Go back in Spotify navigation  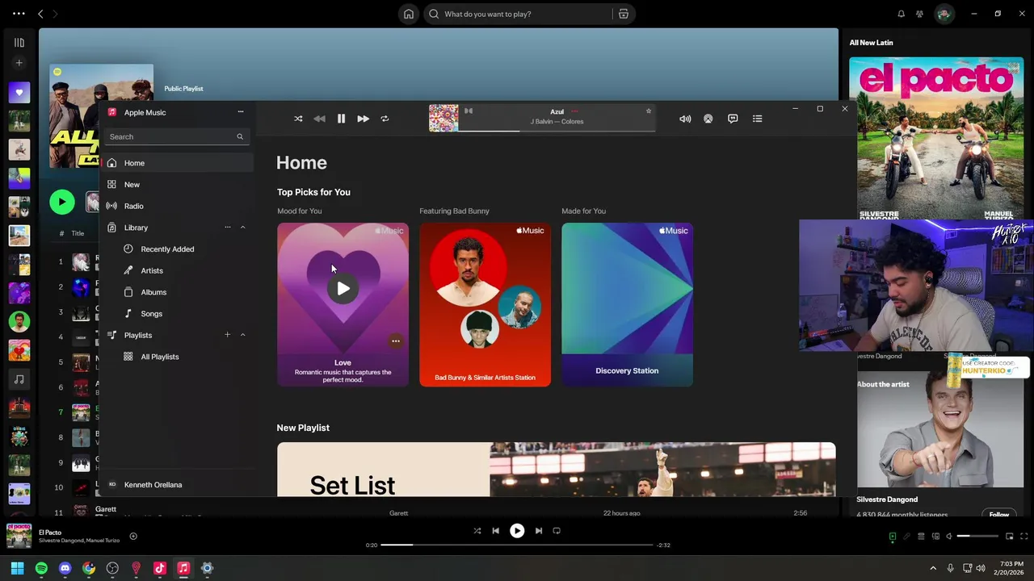40,14
